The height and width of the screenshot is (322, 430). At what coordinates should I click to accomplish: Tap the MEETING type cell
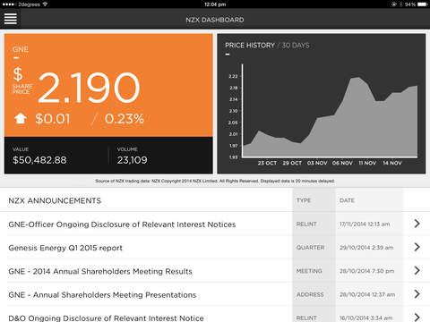tap(309, 271)
